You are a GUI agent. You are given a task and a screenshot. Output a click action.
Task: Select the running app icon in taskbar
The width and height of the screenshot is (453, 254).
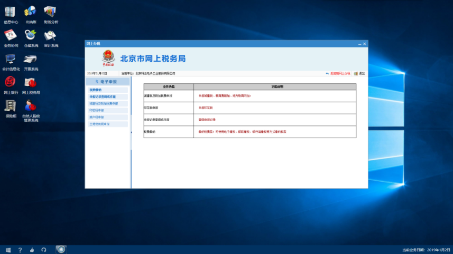[x=61, y=250]
